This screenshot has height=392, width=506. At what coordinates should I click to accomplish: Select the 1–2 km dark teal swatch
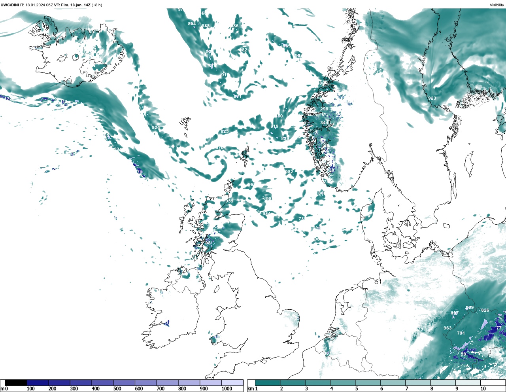(268, 383)
